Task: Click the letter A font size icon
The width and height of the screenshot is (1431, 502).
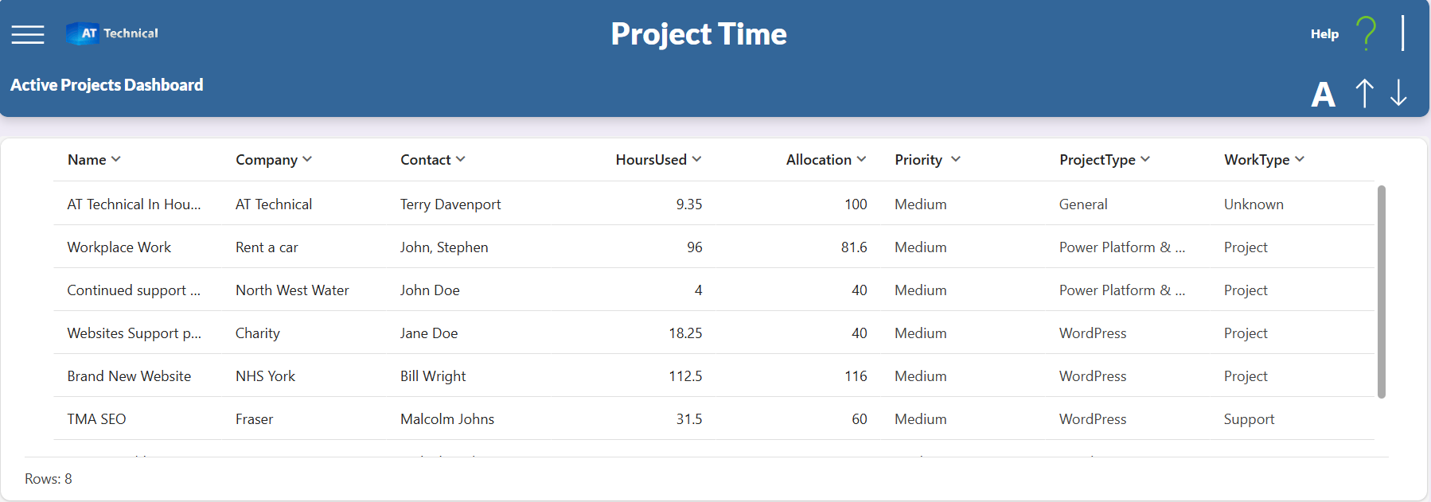Action: point(1323,95)
